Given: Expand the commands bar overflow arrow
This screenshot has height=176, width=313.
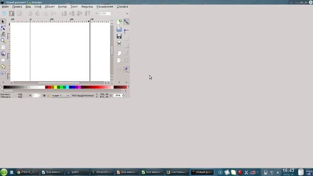Looking at the screenshot, I should (x=119, y=83).
